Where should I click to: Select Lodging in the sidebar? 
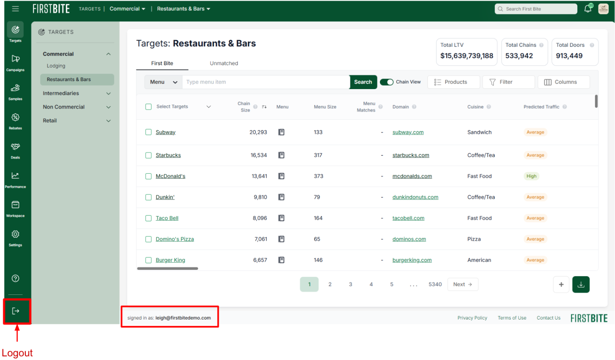click(x=56, y=66)
